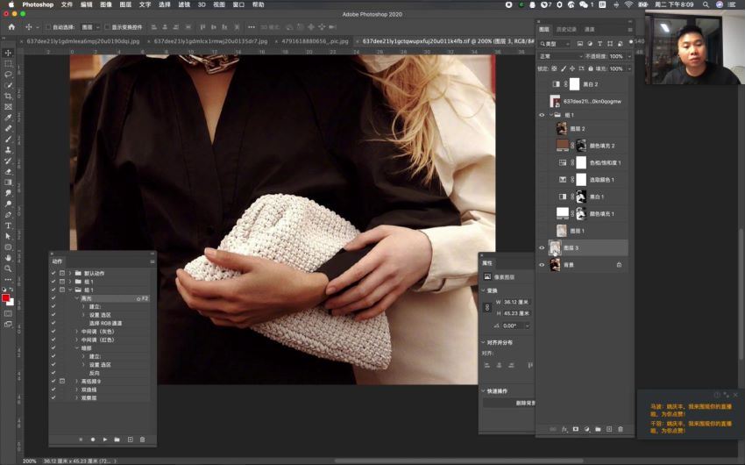Start recording in the Actions panel

tap(93, 440)
